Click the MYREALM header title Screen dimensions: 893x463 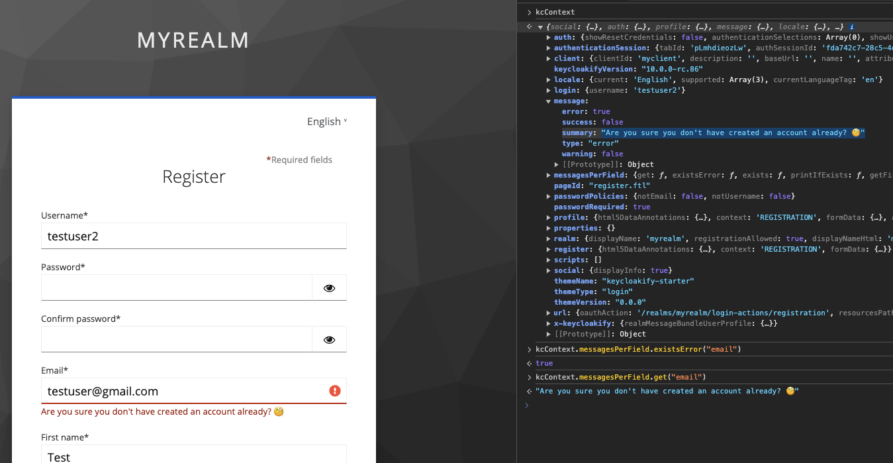coord(193,40)
